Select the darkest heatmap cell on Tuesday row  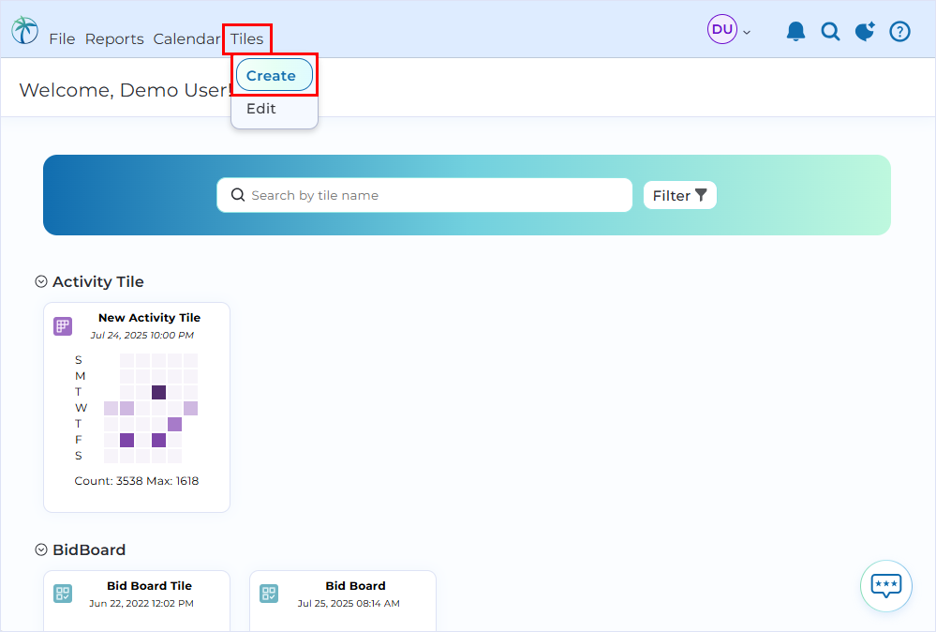(x=157, y=391)
